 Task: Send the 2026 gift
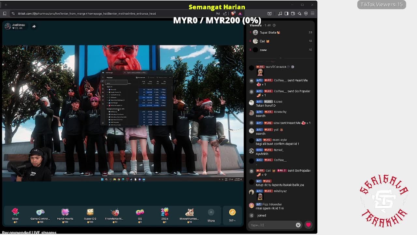[x=165, y=215]
